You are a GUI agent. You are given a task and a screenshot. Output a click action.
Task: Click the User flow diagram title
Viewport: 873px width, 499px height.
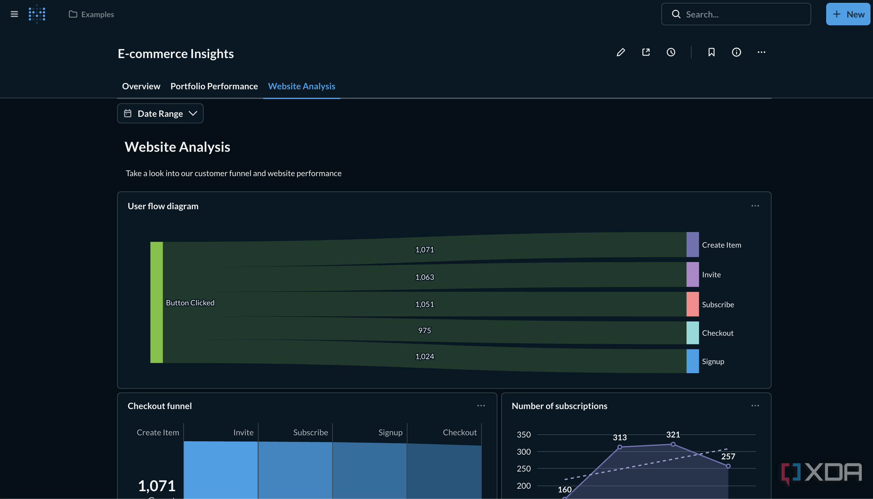[x=163, y=206]
